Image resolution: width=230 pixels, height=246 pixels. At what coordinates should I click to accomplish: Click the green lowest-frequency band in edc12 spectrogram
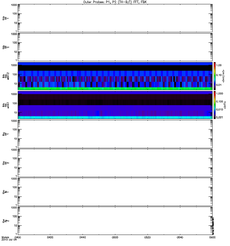(115, 89)
